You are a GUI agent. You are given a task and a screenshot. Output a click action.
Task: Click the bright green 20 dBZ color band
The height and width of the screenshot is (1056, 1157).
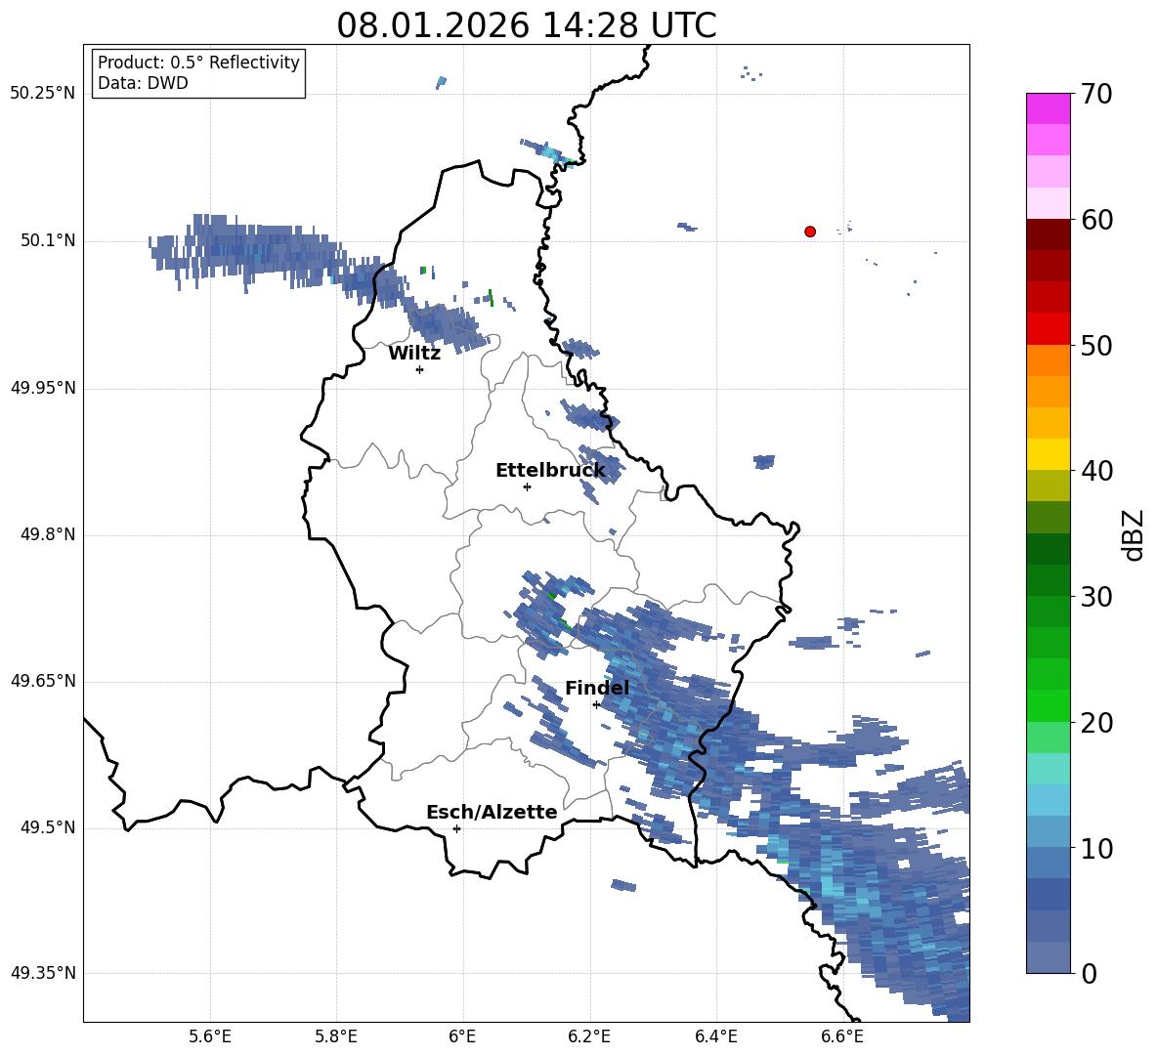[x=1048, y=705]
